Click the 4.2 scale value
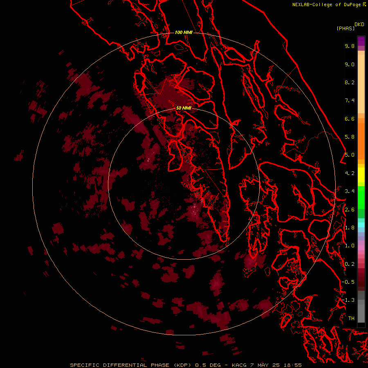368x368 pixels. point(350,173)
